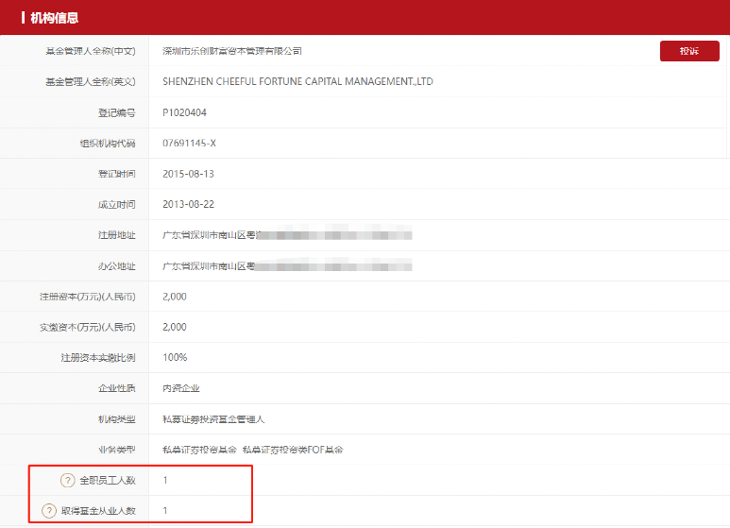Screen dimensions: 730x528
Task: Select organization code 07691145-X
Action: 189,143
